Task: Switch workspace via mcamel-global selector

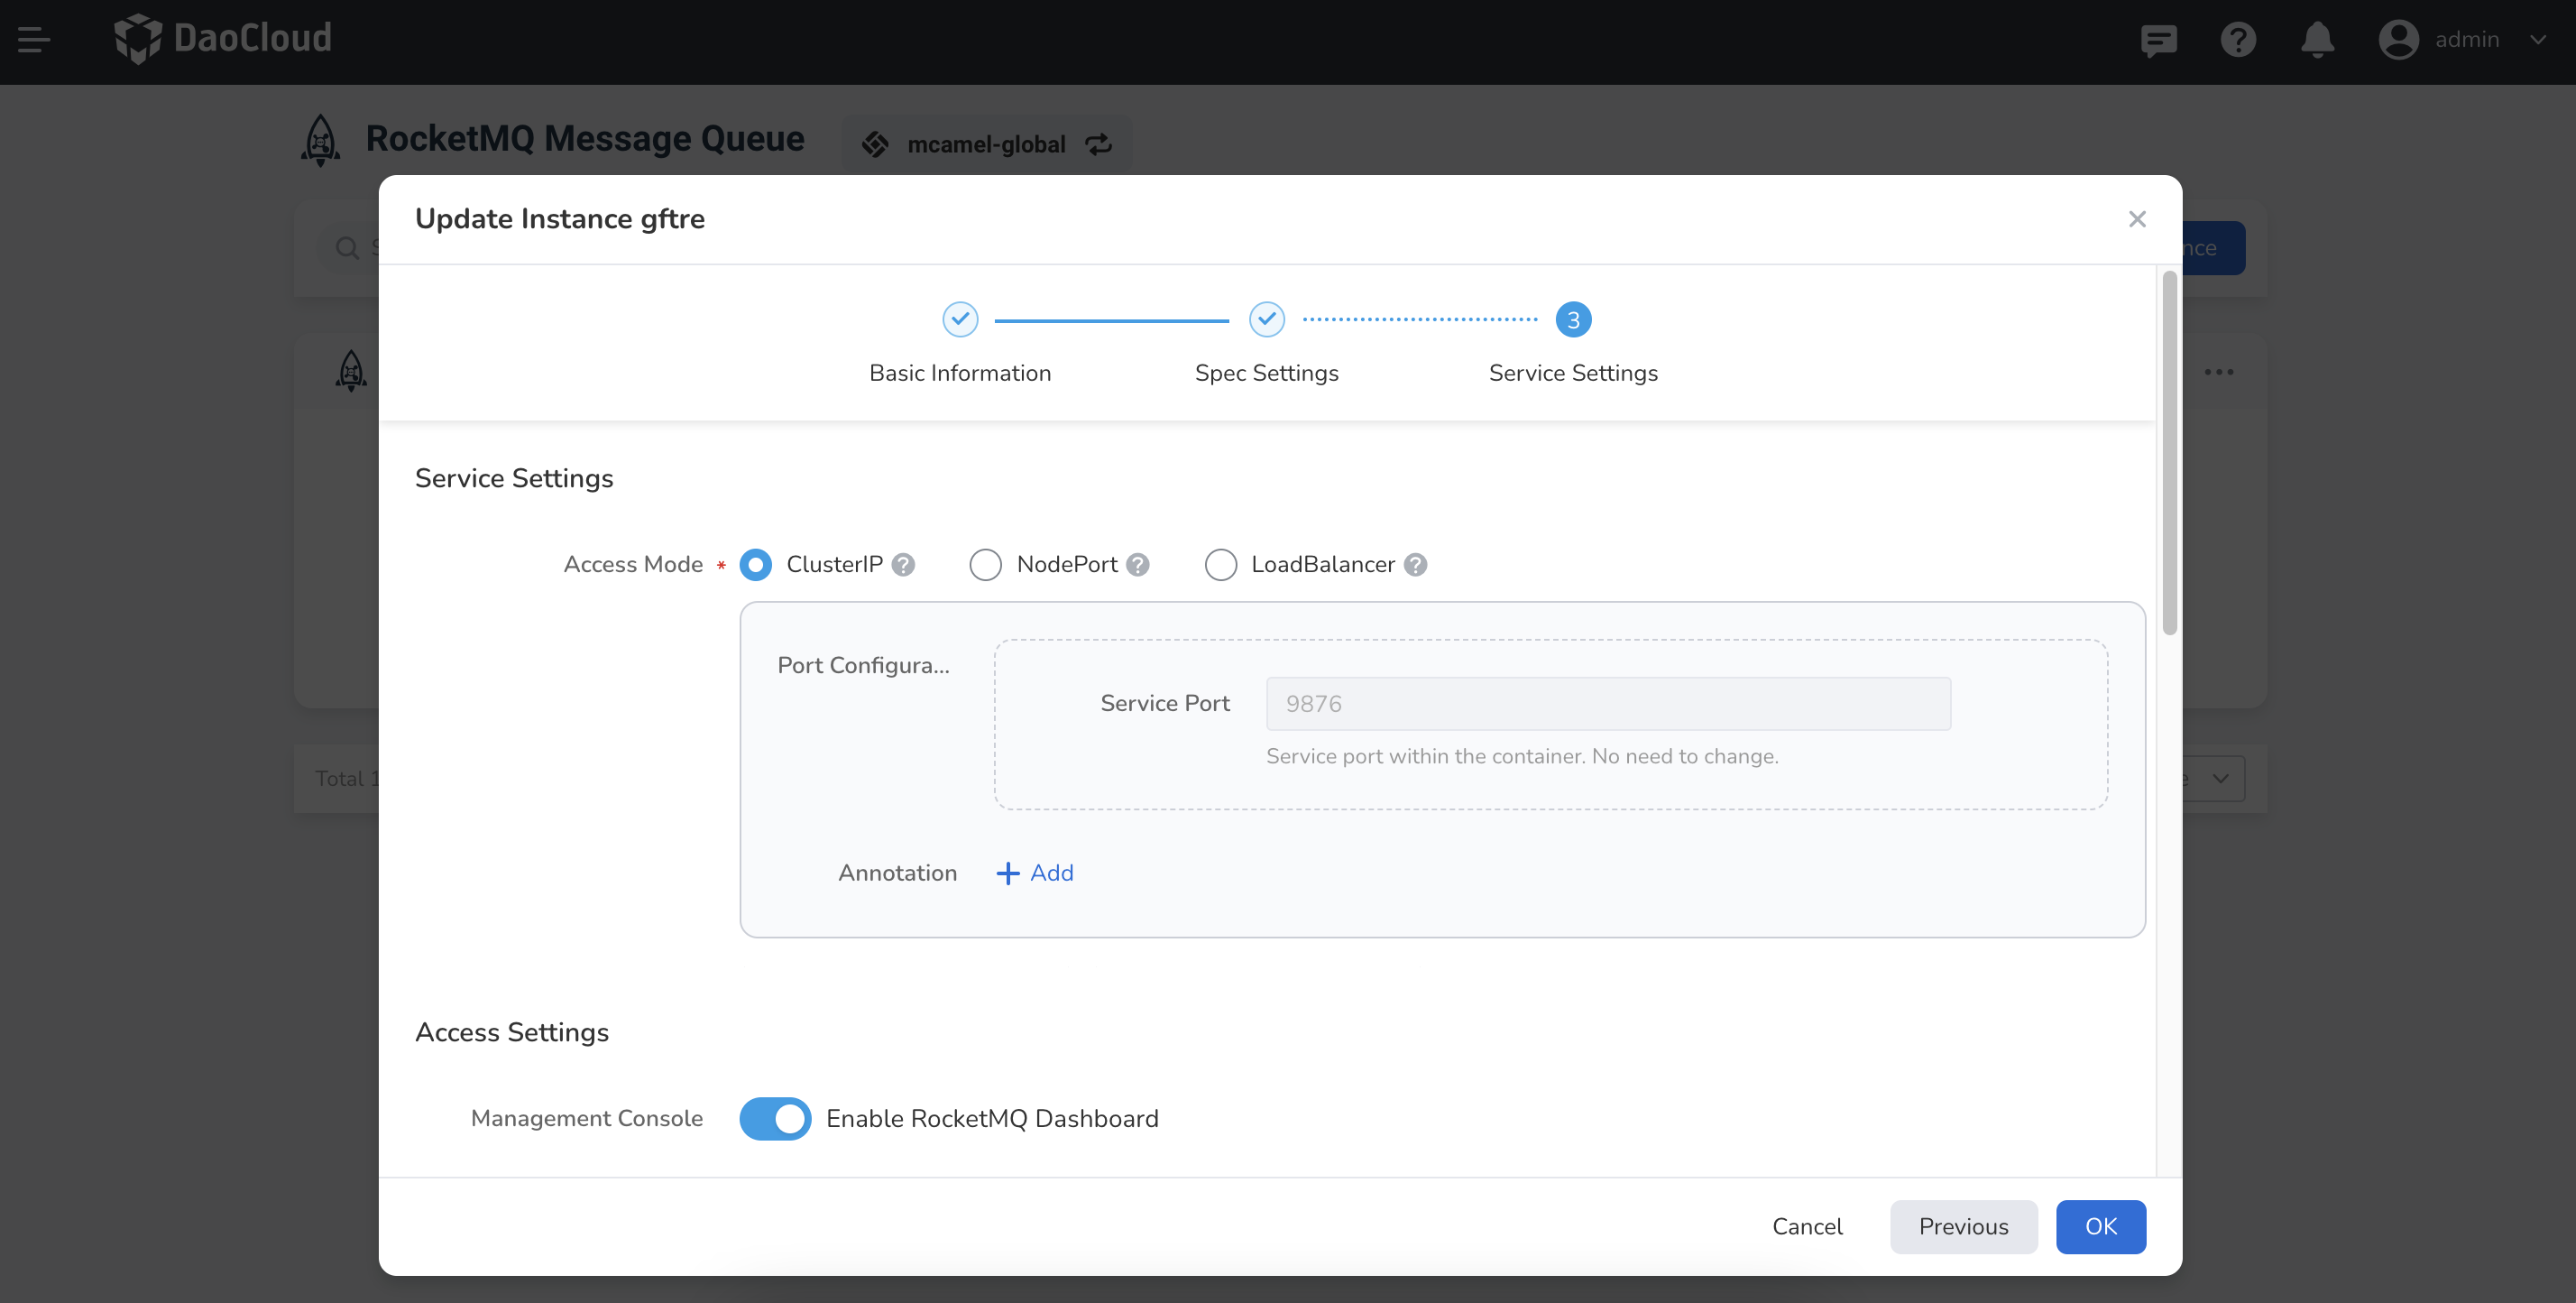Action: [986, 144]
